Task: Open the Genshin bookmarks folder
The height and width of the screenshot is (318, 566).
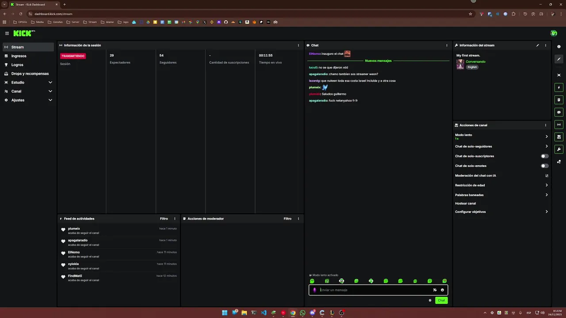Action: 55,22
